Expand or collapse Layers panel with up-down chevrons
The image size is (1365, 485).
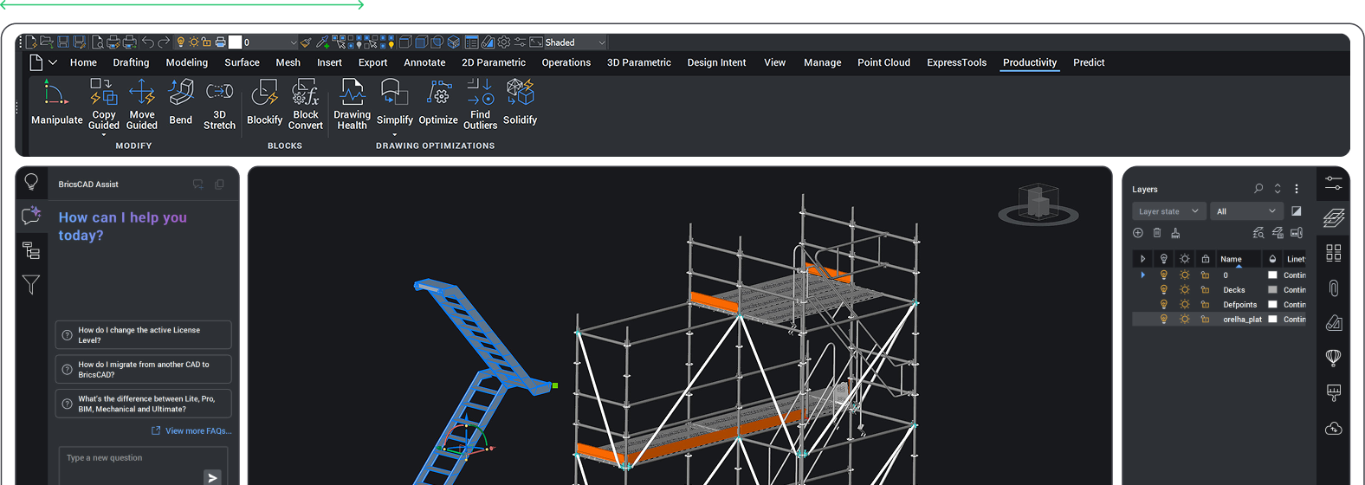(1277, 188)
